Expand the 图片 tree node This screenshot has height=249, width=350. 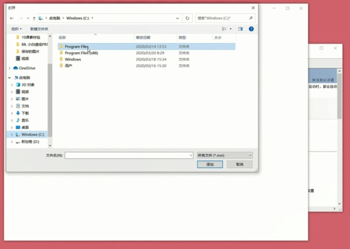click(x=12, y=99)
